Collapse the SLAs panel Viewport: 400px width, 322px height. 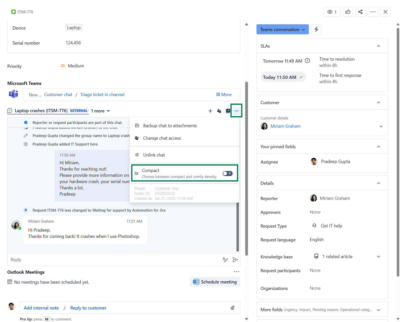click(x=378, y=46)
